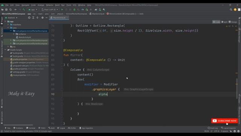This screenshot has height=136, width=241.
Task: Open the Event Log
Action: 213,128
